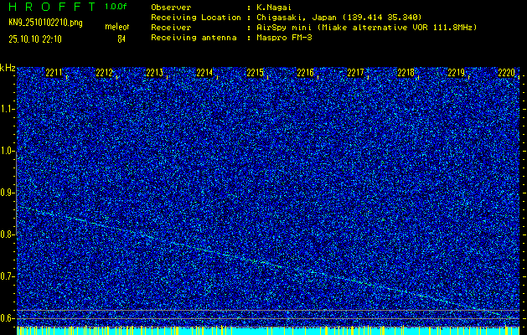This screenshot has height=335, width=527.
Task: Click the HROFFT title text
Action: click(x=51, y=6)
